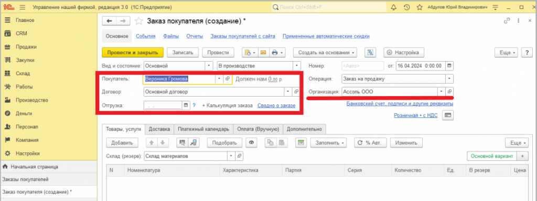
Task: Open Создать на основании dropdown
Action: click(x=325, y=52)
